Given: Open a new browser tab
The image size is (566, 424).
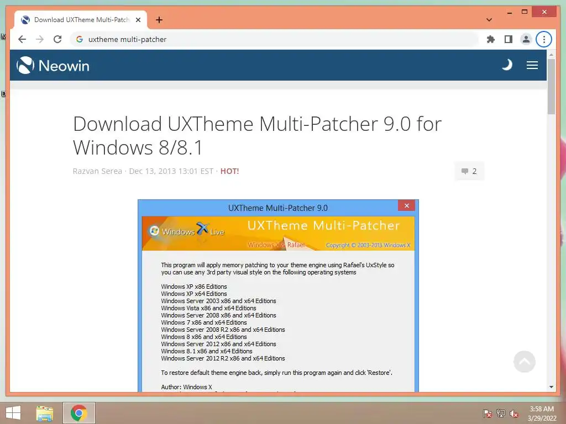Looking at the screenshot, I should 159,20.
